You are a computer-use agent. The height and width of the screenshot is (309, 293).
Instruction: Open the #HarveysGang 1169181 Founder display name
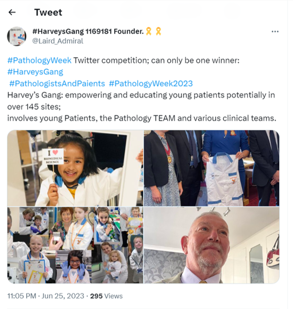[88, 32]
